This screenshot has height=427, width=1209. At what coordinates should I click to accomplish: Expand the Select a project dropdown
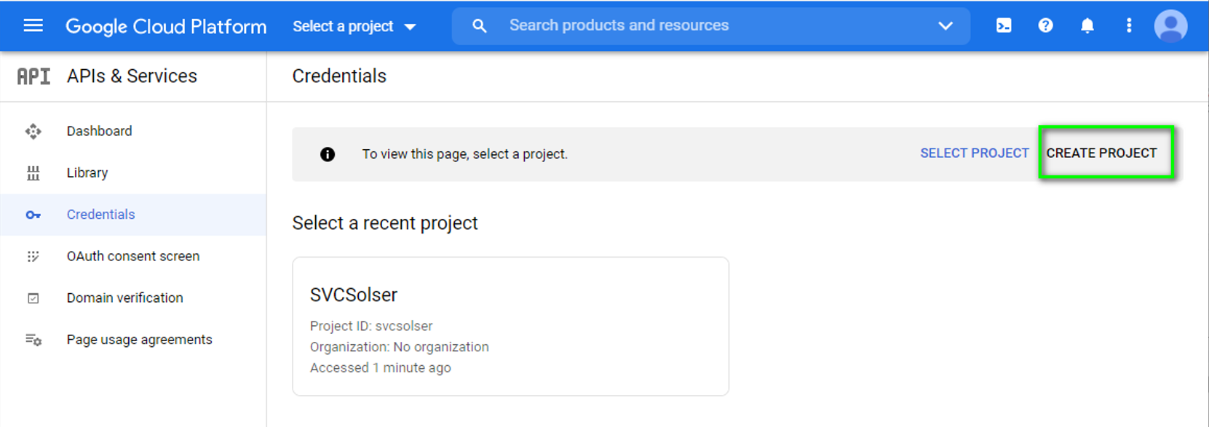tap(354, 26)
